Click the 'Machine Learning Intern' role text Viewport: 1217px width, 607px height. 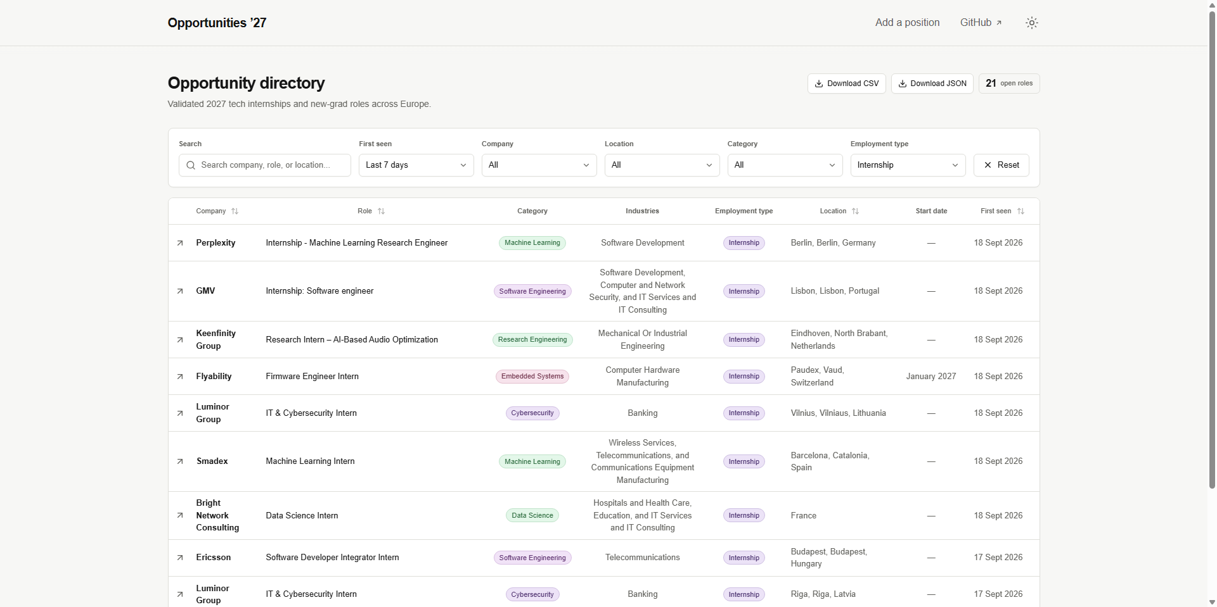point(310,461)
